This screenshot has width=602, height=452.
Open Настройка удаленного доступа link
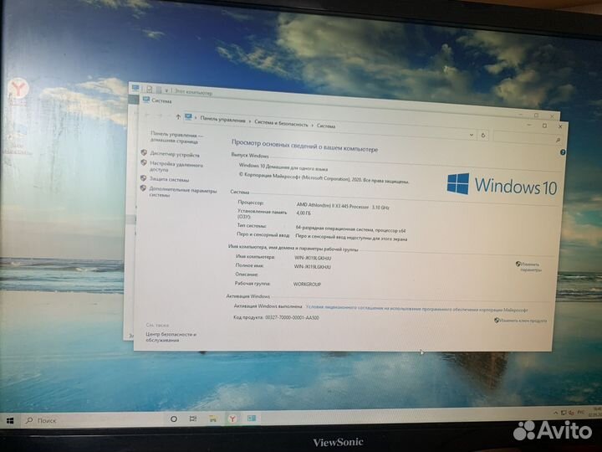[176, 167]
